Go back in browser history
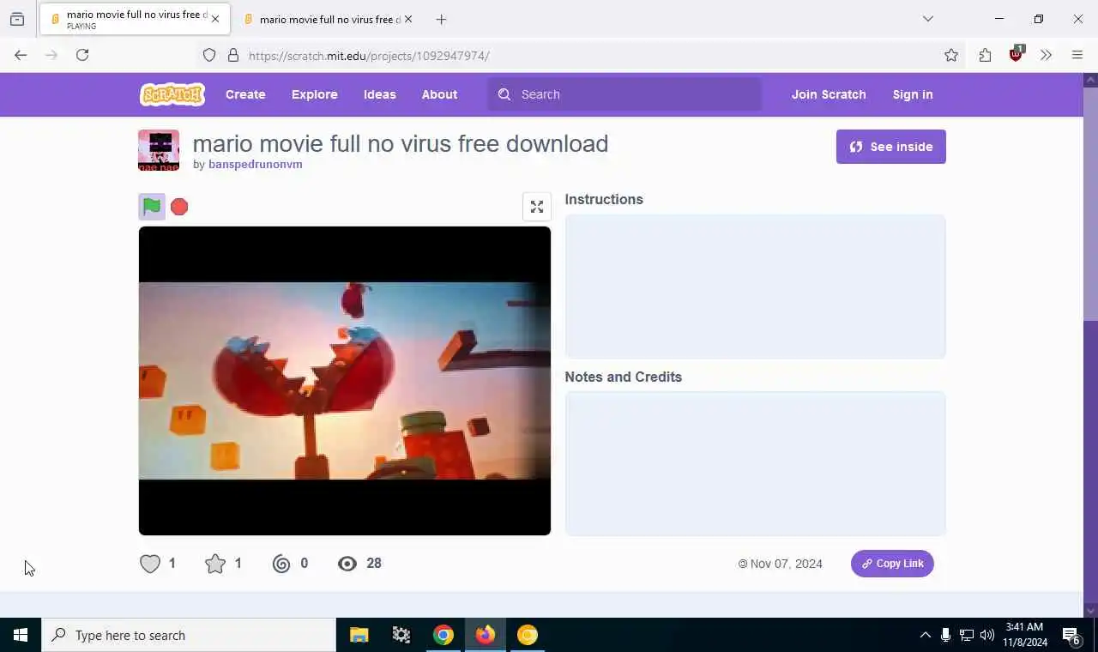The height and width of the screenshot is (652, 1098). click(21, 55)
